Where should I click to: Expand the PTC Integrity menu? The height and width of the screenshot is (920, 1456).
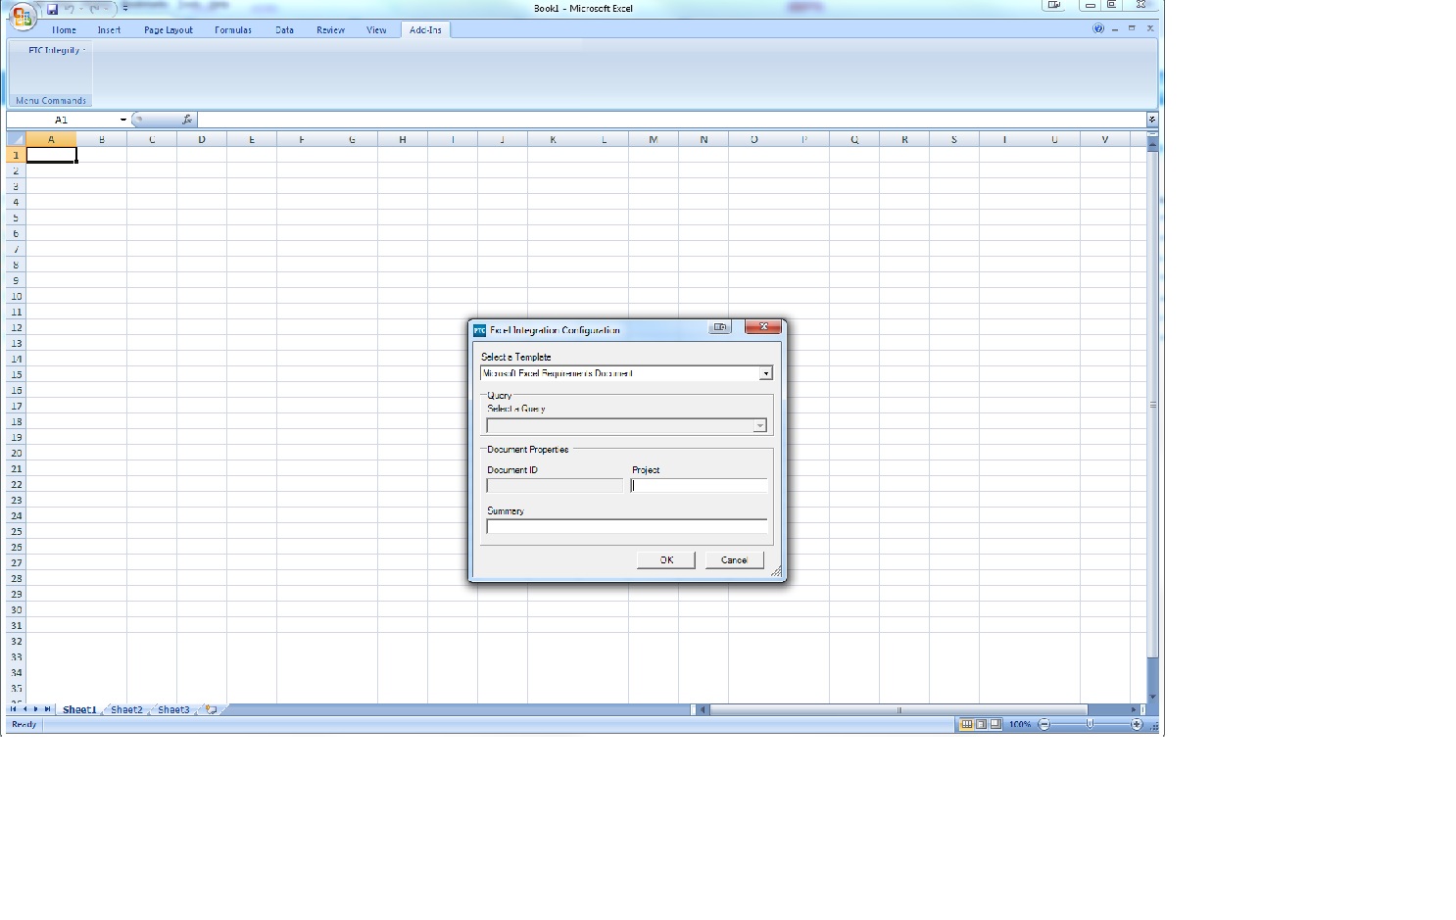click(x=57, y=50)
